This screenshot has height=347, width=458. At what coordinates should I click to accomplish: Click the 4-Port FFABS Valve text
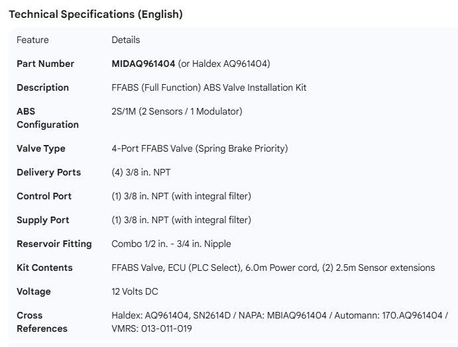click(x=200, y=148)
